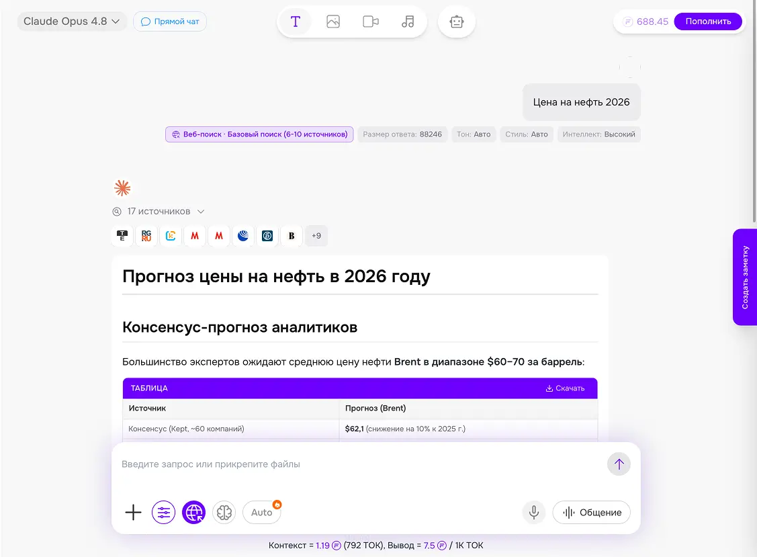Click the 1.19 context cost value
The image size is (757, 557).
pos(322,546)
